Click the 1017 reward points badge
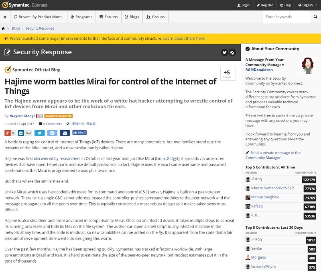The image size is (321, 271). [311, 240]
